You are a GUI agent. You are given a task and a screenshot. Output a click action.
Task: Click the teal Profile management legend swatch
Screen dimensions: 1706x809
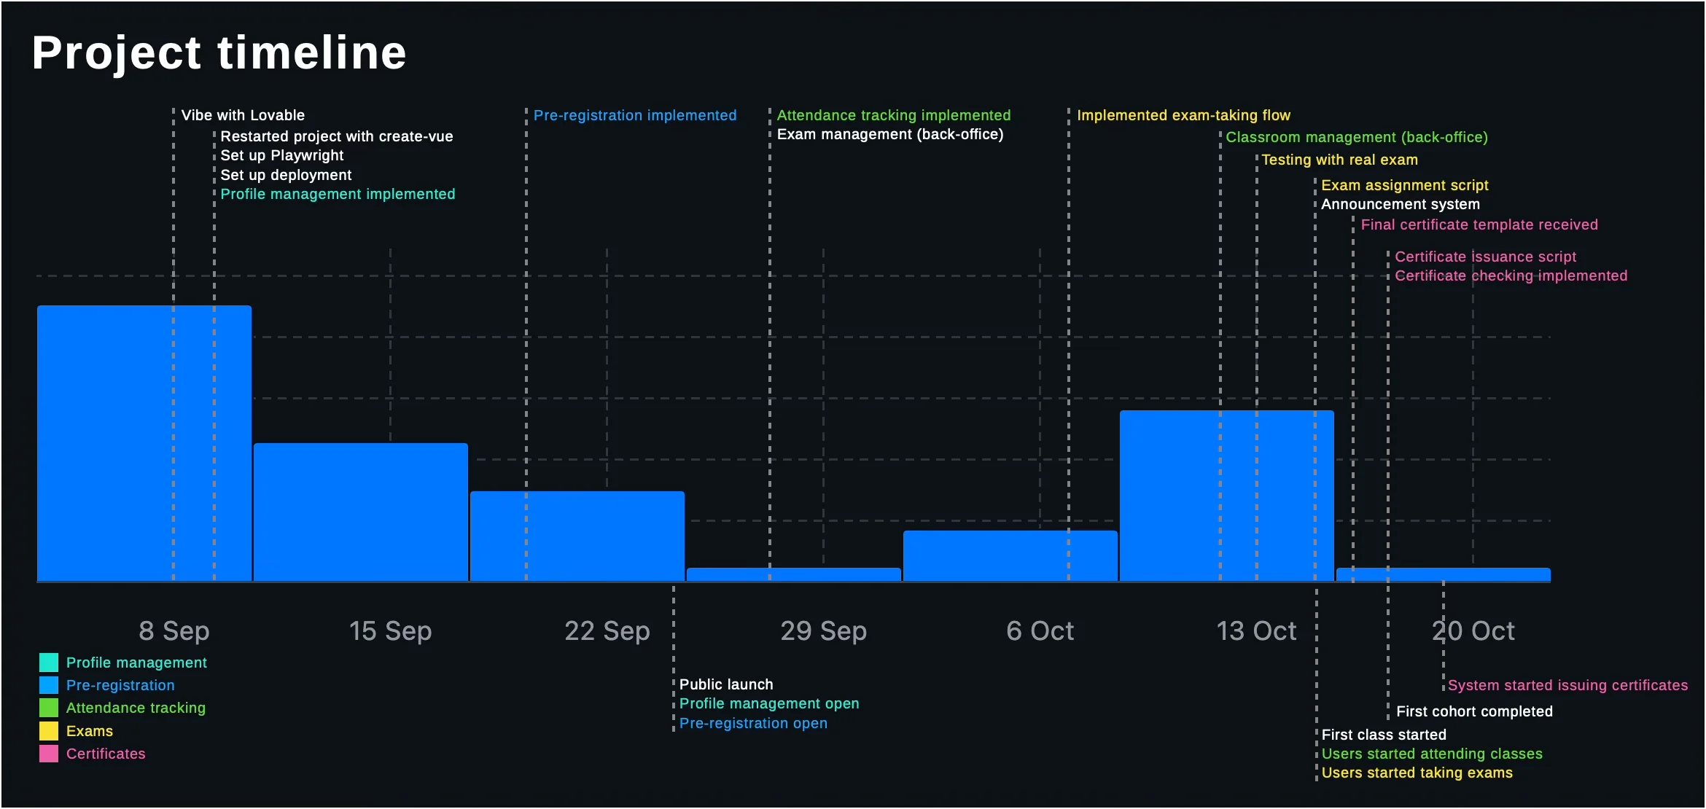coord(49,663)
